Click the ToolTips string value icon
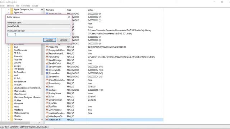230x129 pixels. 47,106
